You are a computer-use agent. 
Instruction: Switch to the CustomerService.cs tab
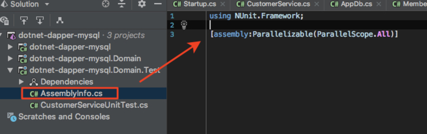tap(278, 4)
